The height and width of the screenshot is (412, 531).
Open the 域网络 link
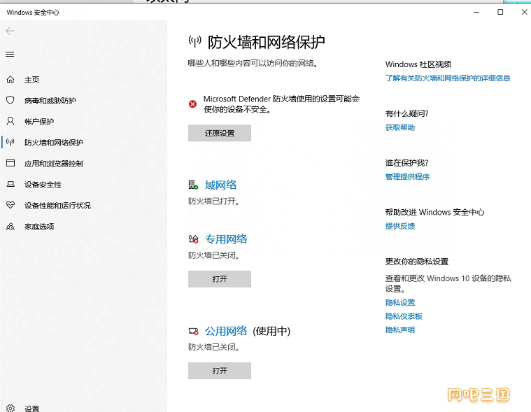[x=221, y=185]
